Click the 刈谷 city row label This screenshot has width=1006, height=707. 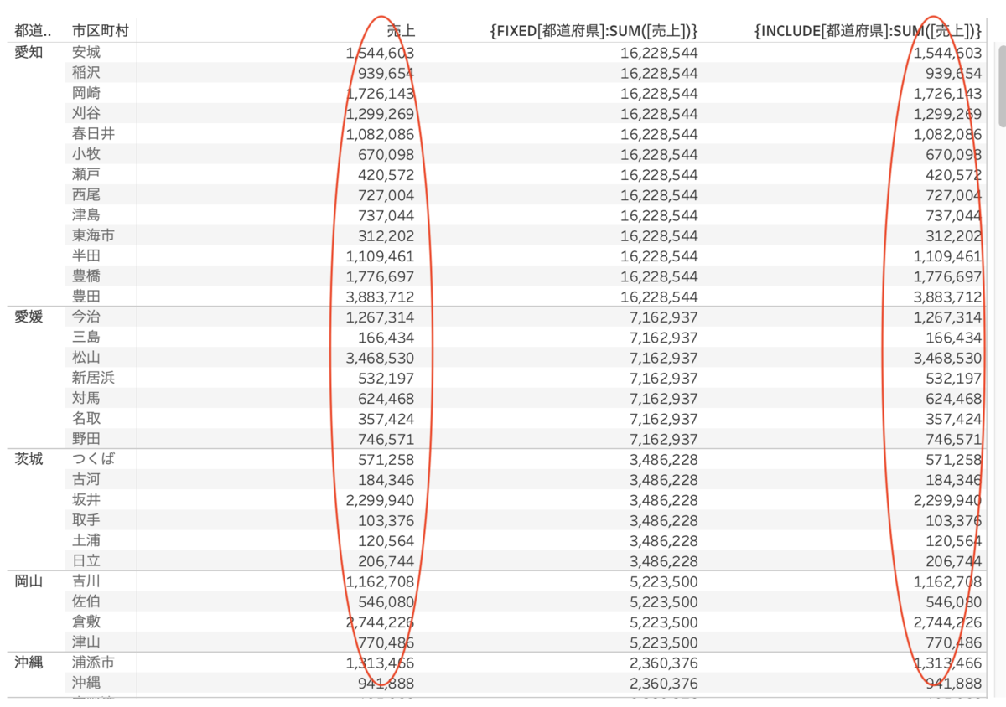coord(86,113)
